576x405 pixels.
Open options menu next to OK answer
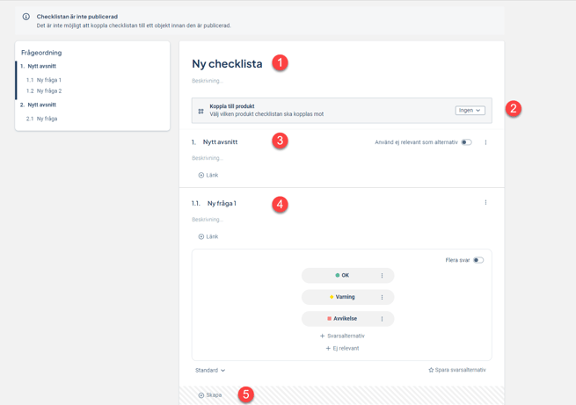(x=382, y=276)
